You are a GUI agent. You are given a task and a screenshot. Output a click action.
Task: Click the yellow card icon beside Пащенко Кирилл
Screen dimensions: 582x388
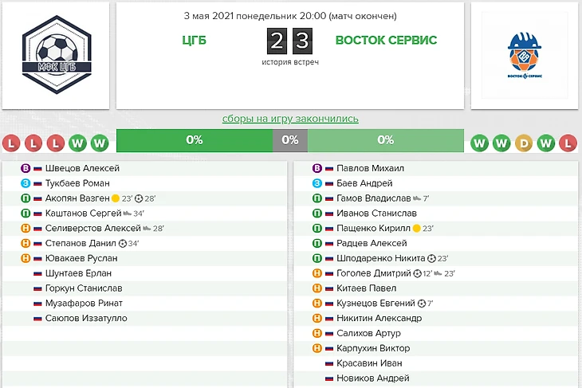(416, 229)
